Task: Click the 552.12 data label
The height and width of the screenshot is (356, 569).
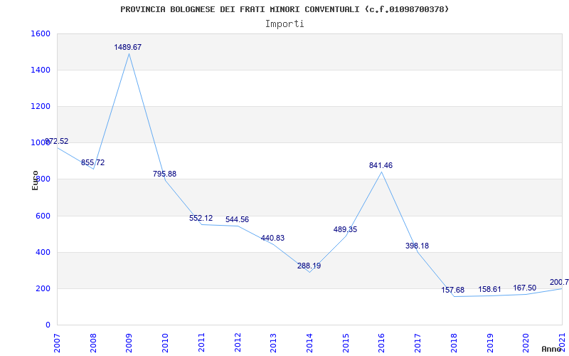Action: pyautogui.click(x=201, y=219)
